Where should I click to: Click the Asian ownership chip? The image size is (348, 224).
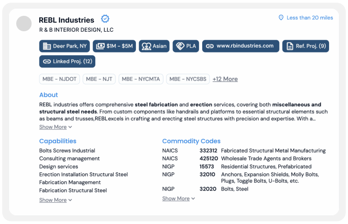pos(154,46)
